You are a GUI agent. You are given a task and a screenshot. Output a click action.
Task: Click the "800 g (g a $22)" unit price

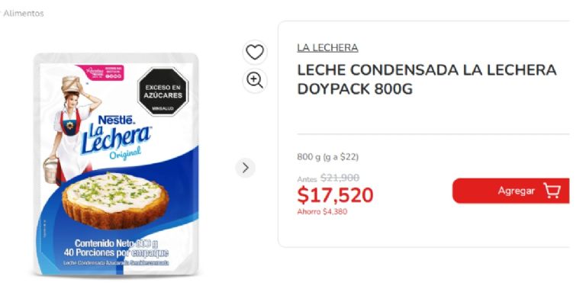[x=327, y=157]
